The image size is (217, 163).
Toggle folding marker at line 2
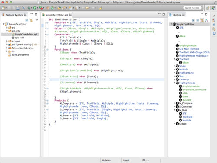(x=47, y=22)
